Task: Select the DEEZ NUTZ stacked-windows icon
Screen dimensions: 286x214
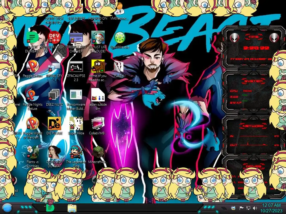Action: coord(54,95)
